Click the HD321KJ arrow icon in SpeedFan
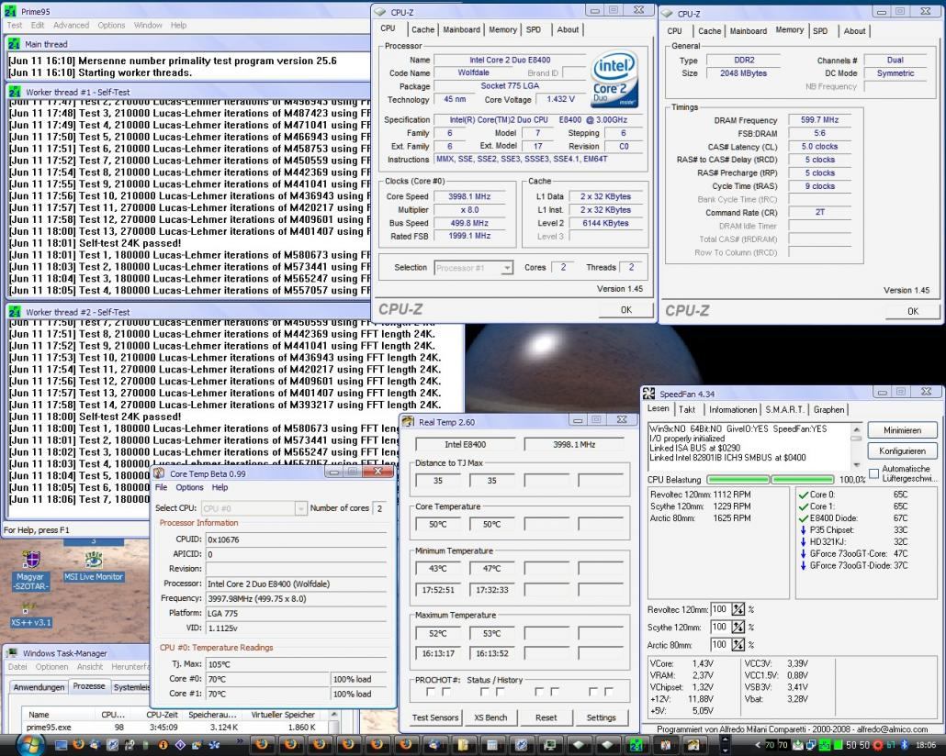 click(803, 542)
